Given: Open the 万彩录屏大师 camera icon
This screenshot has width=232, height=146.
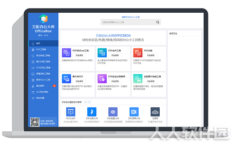Looking at the screenshot, I should tap(134, 112).
